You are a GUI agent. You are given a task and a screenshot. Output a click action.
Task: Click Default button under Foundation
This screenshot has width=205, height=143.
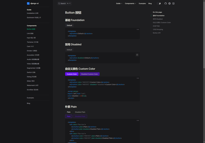point(69,25)
